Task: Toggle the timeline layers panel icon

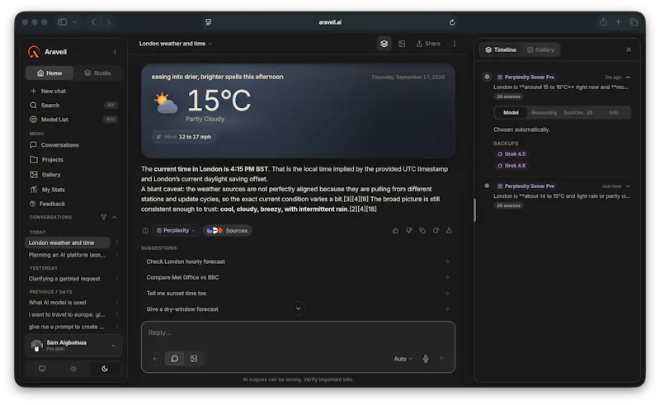Action: [384, 44]
